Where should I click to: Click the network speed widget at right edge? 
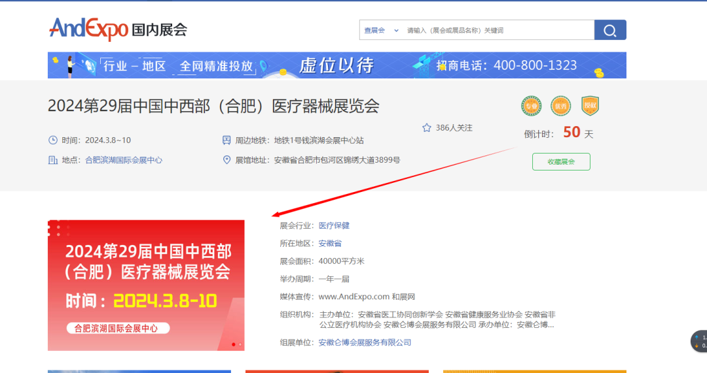tap(699, 341)
